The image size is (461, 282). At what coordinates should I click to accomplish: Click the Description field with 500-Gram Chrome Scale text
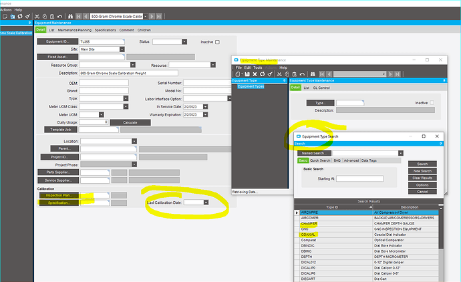(128, 73)
